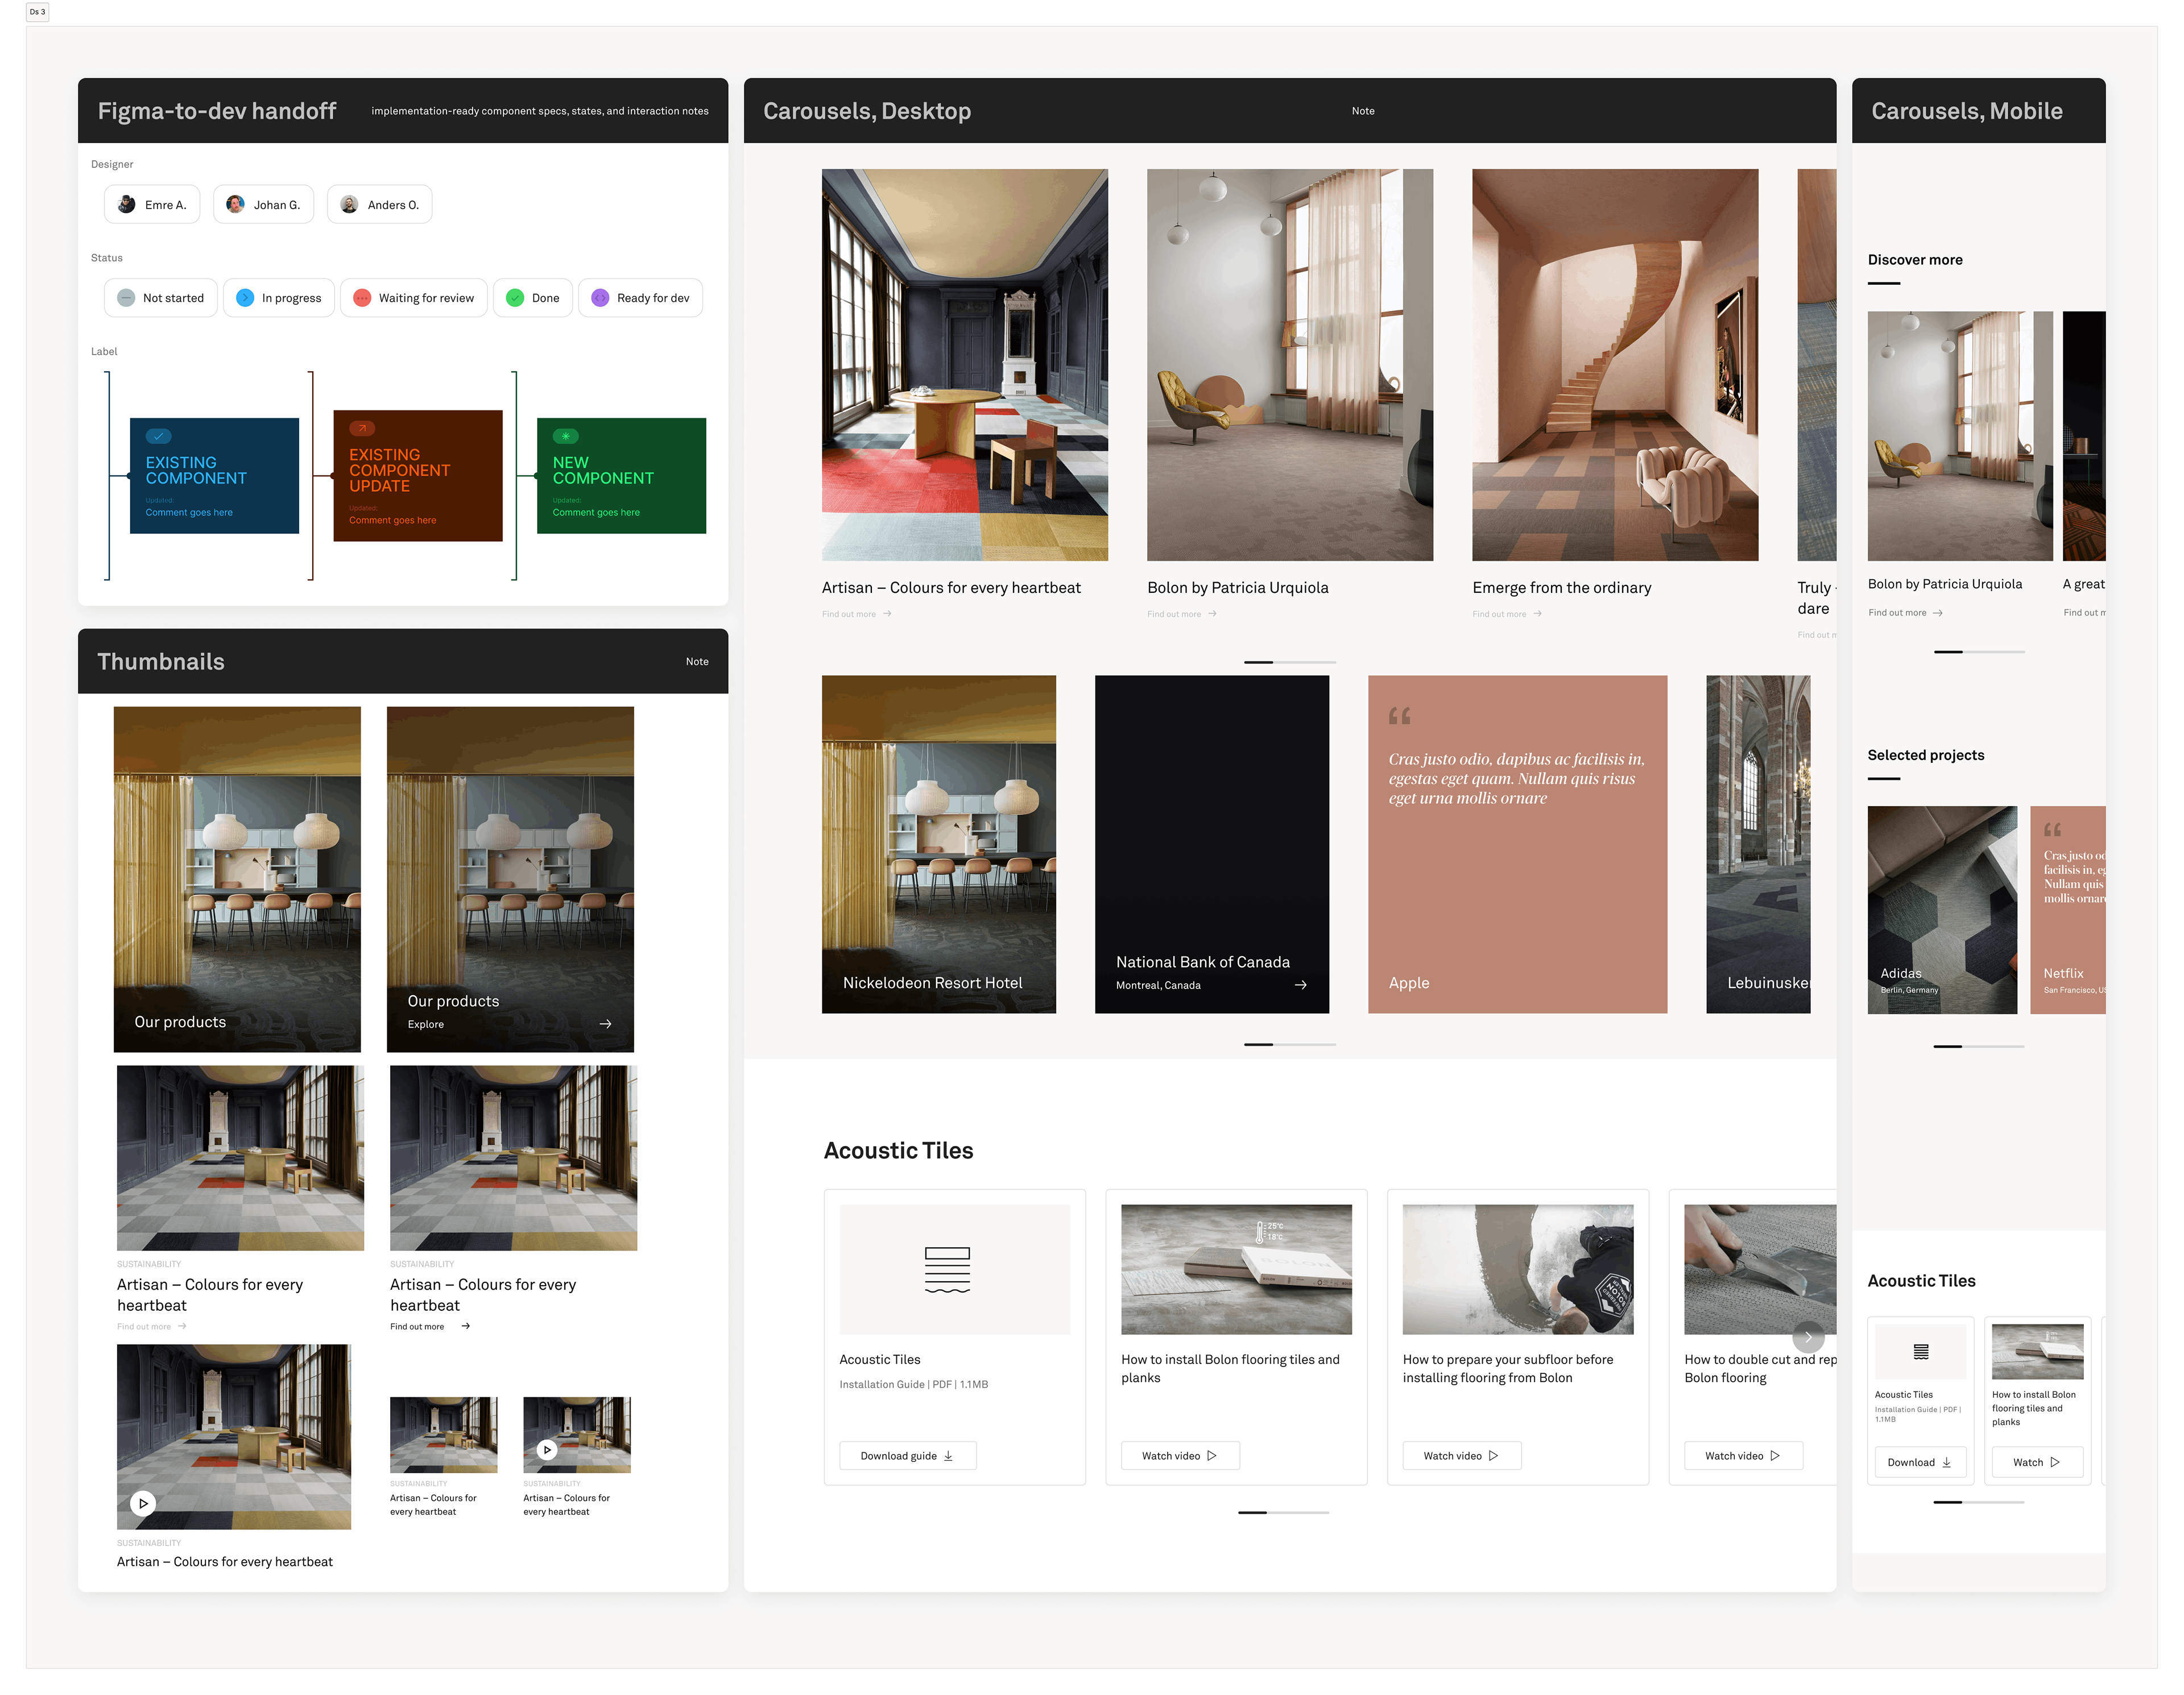Image resolution: width=2184 pixels, height=1695 pixels.
Task: Open the Note label in Thumbnails header
Action: (x=697, y=662)
